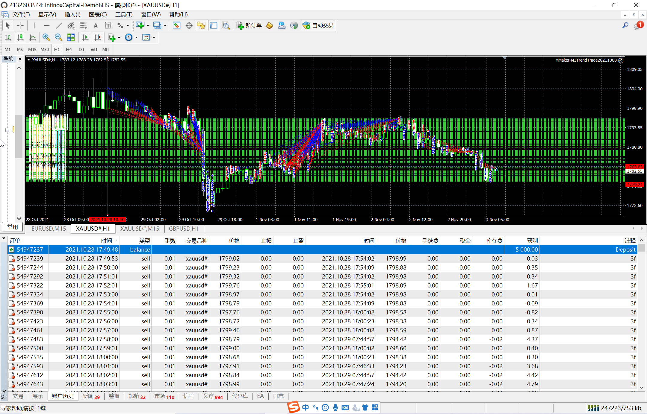Open the arrows objects dropdown
This screenshot has width=647, height=414.
tap(128, 25)
